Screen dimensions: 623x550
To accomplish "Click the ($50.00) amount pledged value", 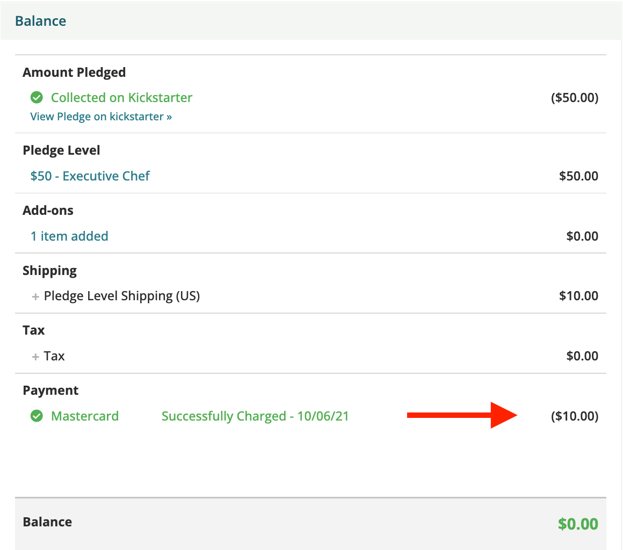I will click(x=575, y=98).
